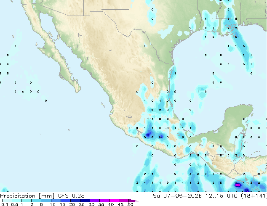Click the '(18+141)' forecast run label
This screenshot has width=267, height=206.
pyautogui.click(x=254, y=196)
